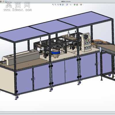Select the beige control panel box in model
This screenshot has width=115, height=115.
86,42
